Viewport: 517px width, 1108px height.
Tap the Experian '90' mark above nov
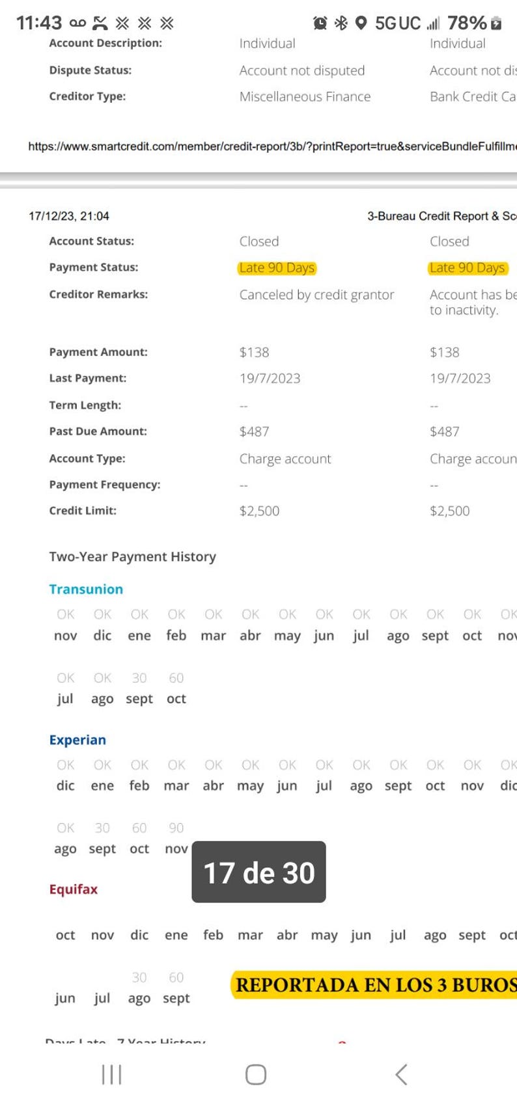point(176,828)
